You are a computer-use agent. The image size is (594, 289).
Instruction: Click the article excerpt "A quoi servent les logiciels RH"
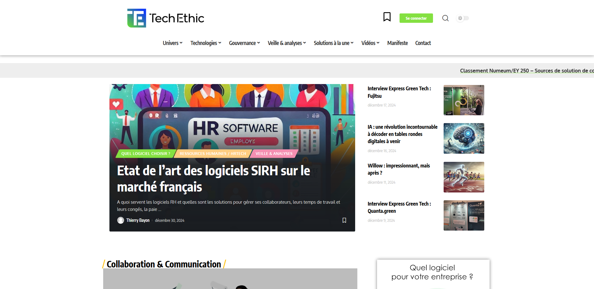pos(229,206)
